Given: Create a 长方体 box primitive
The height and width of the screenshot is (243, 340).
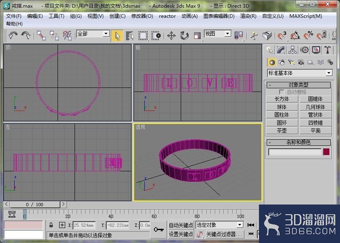Looking at the screenshot, I should coord(282,99).
